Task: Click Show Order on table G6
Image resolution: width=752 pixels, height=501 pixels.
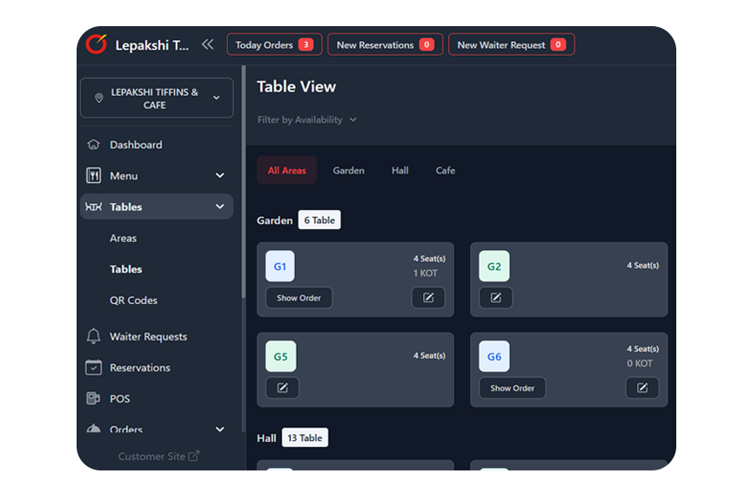Action: (x=512, y=388)
